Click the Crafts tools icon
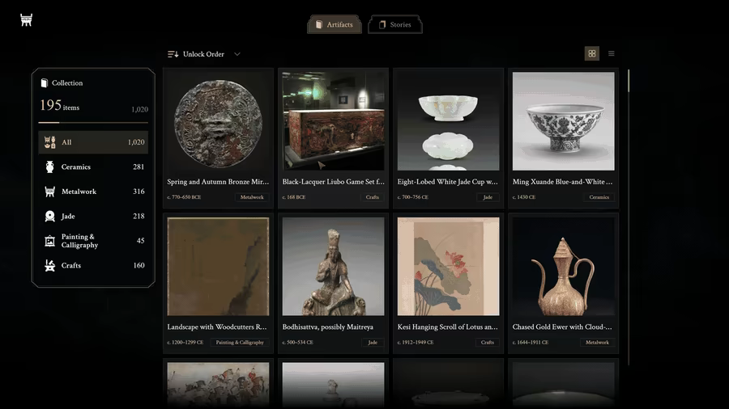 [x=49, y=265]
